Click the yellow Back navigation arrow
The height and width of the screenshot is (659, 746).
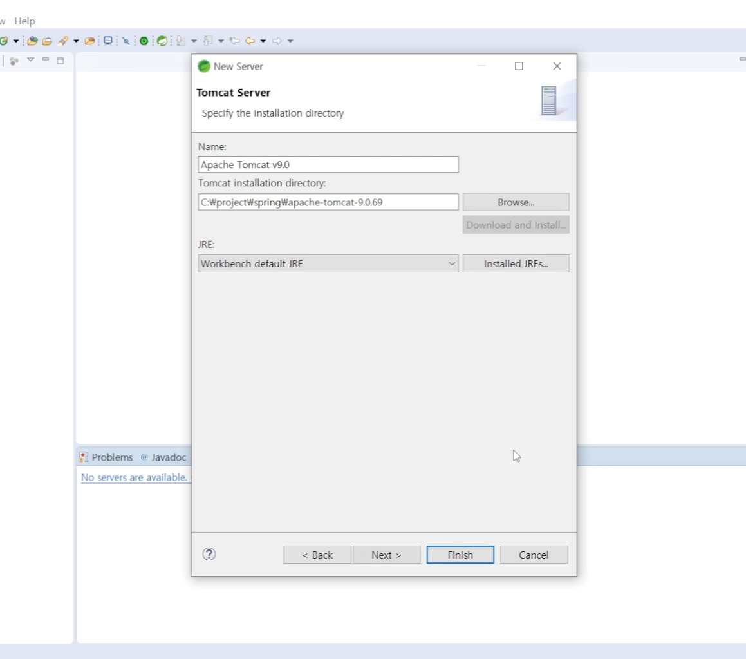click(x=250, y=41)
